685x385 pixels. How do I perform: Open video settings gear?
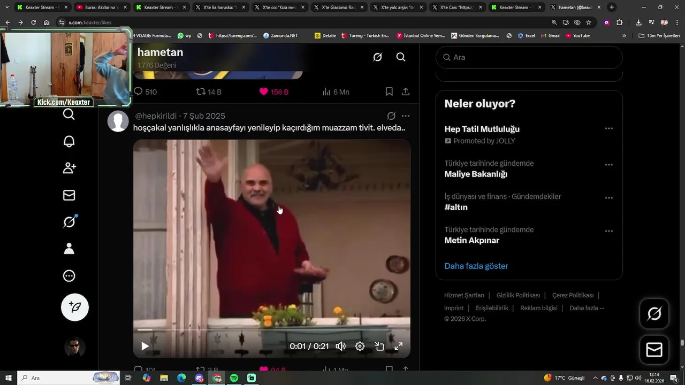tap(360, 346)
